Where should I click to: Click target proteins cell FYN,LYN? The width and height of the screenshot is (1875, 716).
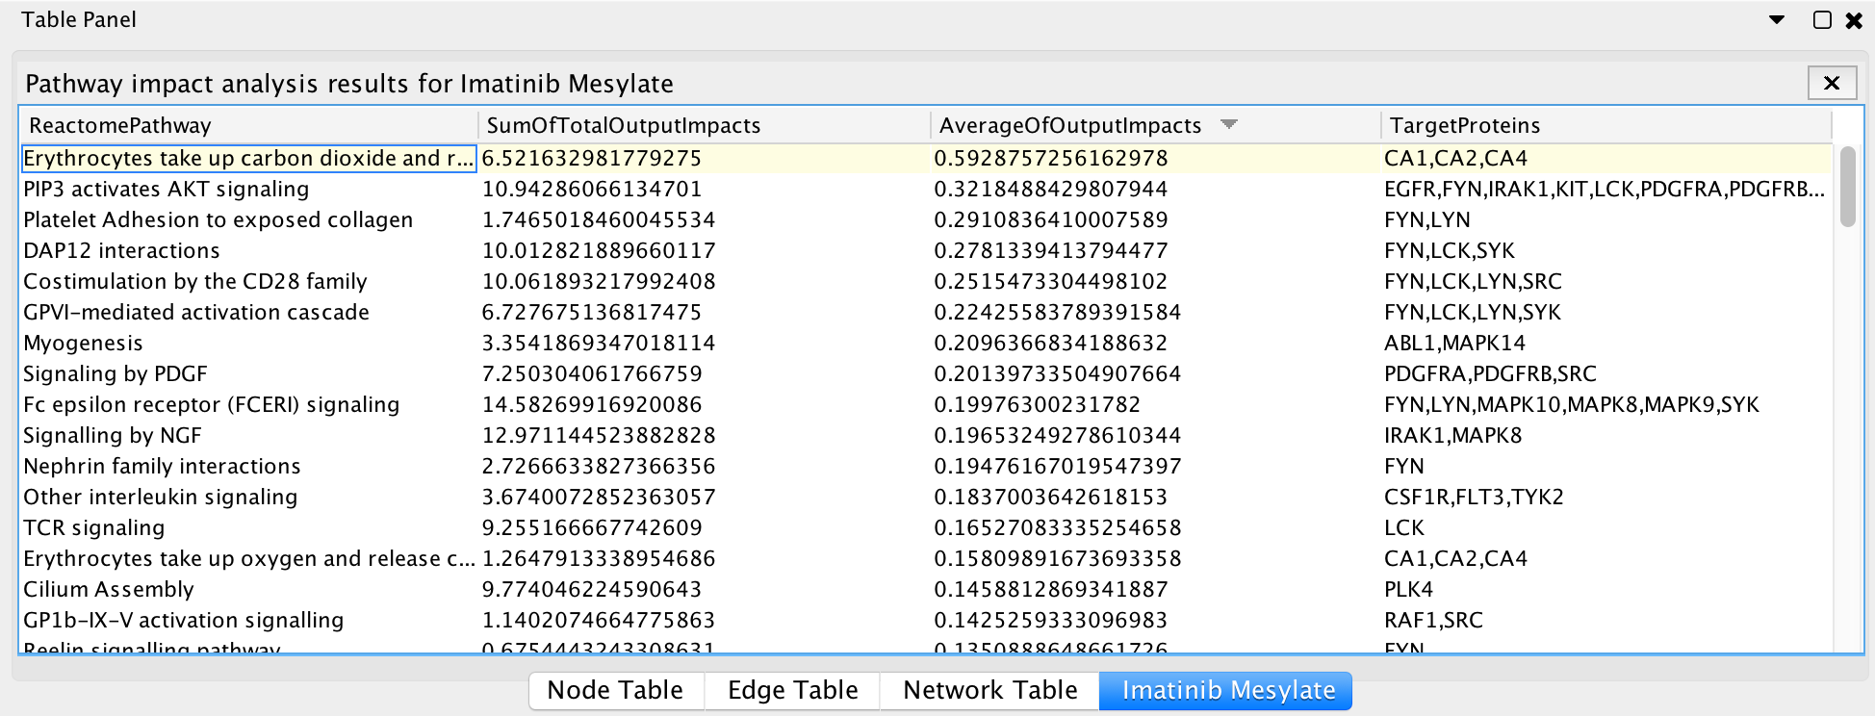[x=1427, y=220]
